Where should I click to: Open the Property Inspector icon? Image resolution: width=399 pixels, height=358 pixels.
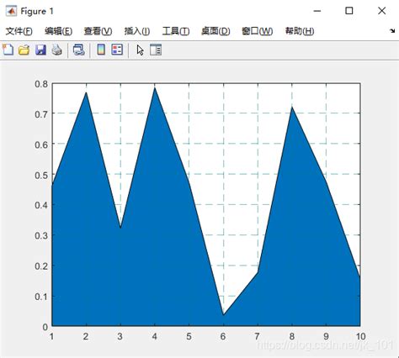pyautogui.click(x=156, y=50)
